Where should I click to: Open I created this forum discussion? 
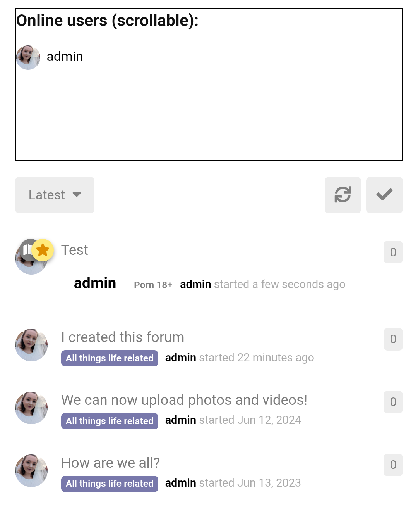click(x=123, y=337)
